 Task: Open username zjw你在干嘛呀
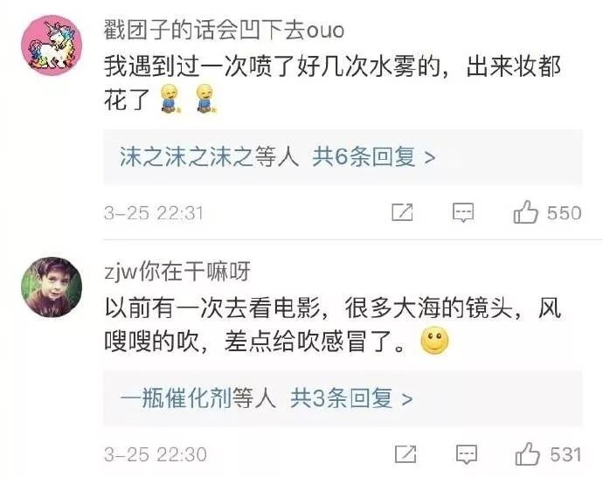coord(177,271)
